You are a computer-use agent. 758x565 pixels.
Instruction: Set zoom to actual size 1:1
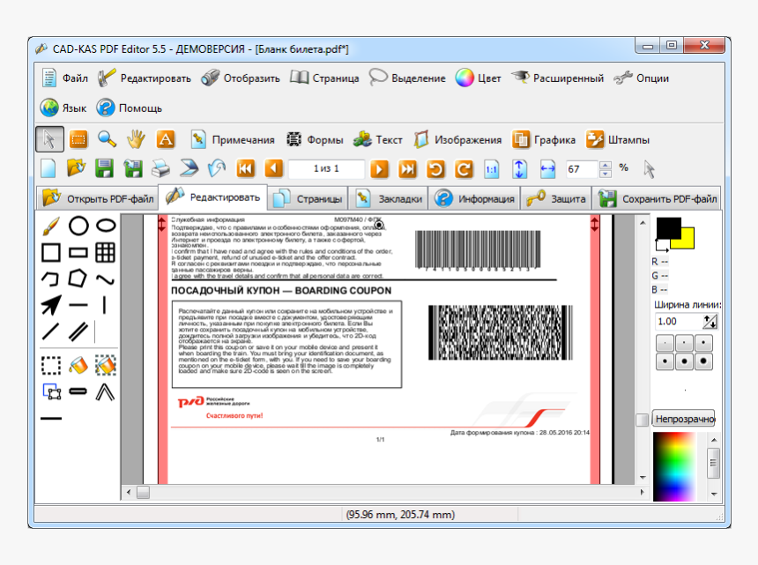pyautogui.click(x=492, y=169)
